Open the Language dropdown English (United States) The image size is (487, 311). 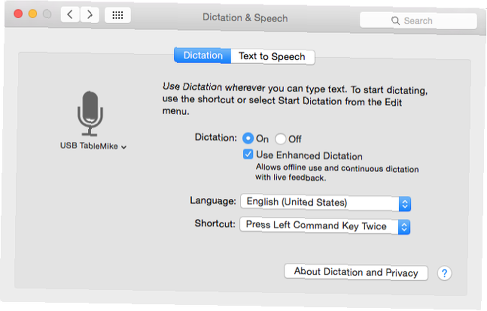(325, 202)
